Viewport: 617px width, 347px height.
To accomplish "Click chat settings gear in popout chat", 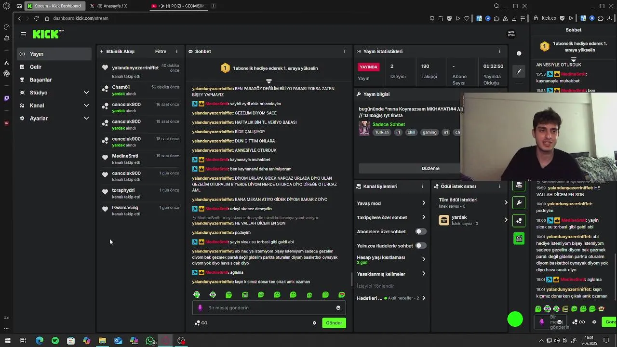I will coord(594,322).
